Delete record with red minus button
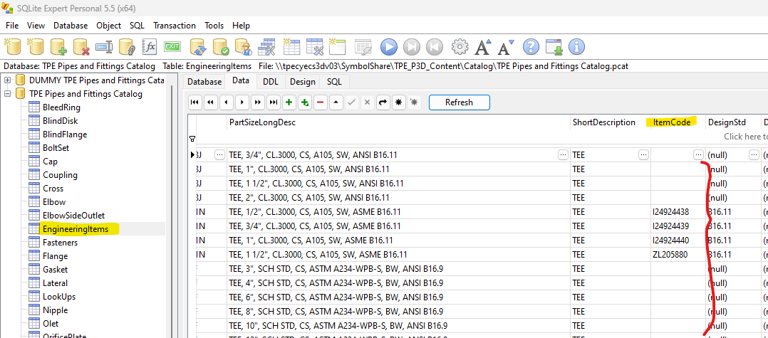The image size is (768, 338). pos(321,102)
